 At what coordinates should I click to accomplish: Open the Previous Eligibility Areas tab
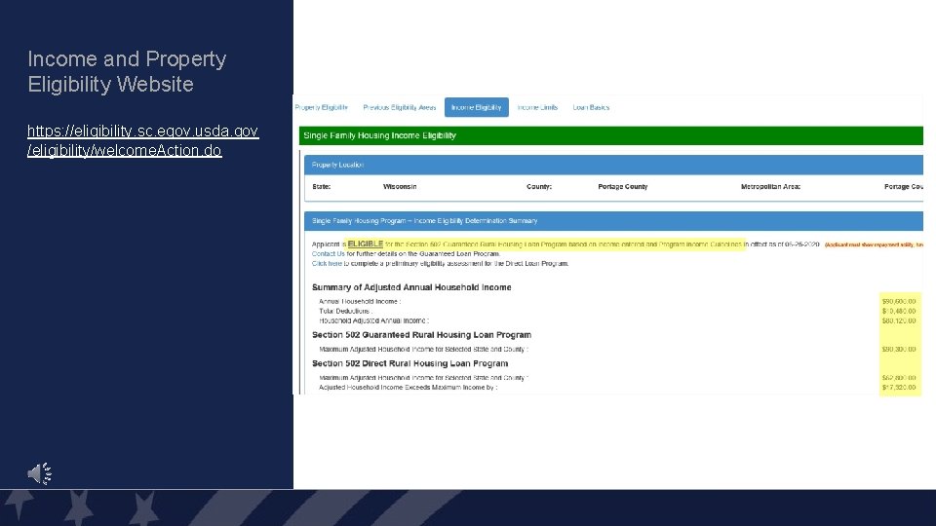400,107
